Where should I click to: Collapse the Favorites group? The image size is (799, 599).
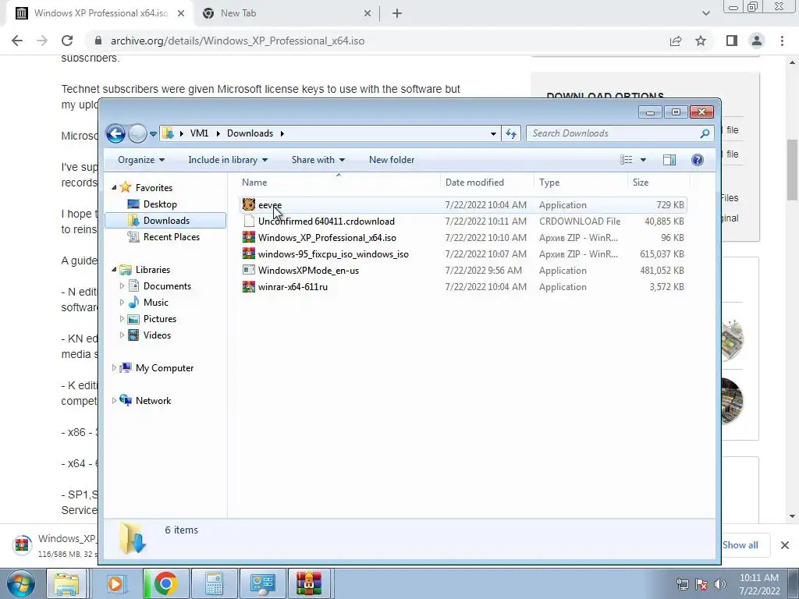(114, 187)
